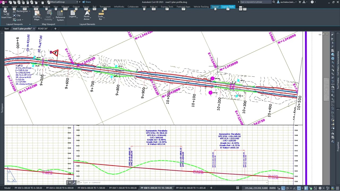Open the Start drawing tab
The height and width of the screenshot is (191, 340).
point(6,29)
